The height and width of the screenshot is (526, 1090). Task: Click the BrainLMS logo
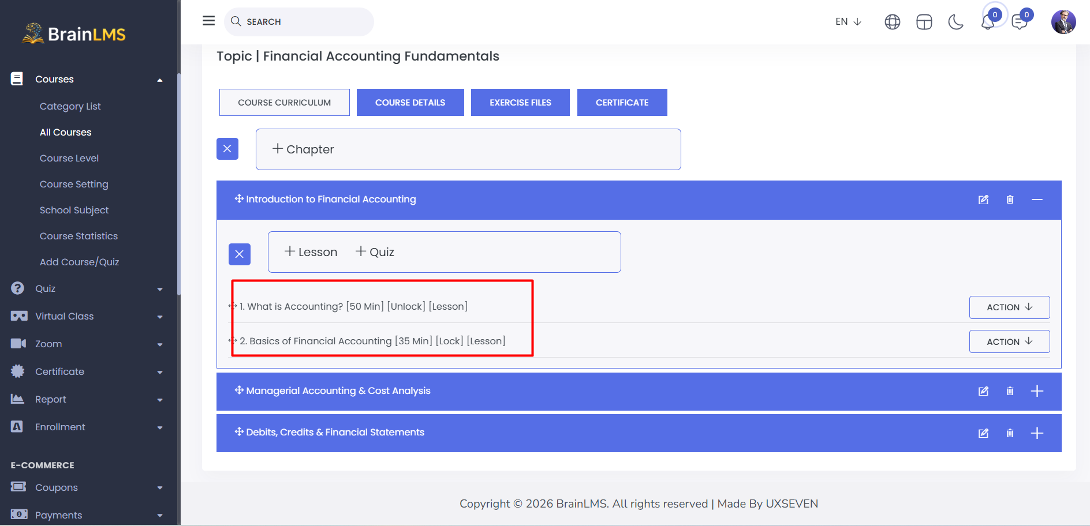74,34
